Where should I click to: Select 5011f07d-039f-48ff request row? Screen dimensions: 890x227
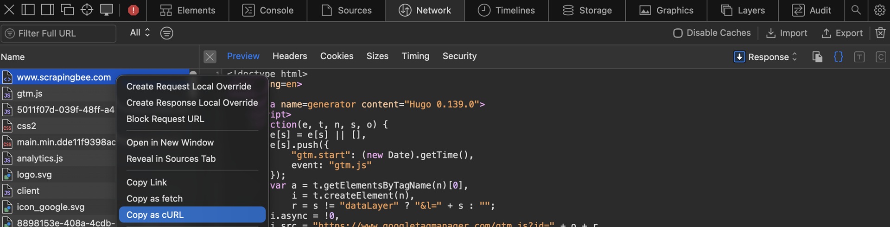(x=58, y=110)
